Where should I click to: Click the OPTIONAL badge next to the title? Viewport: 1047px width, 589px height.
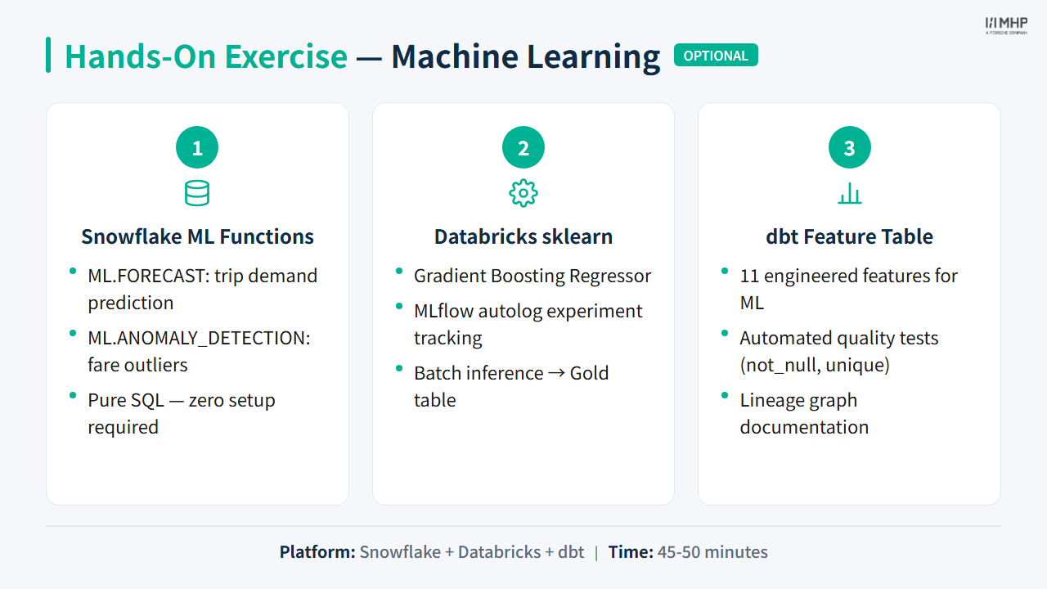[716, 56]
